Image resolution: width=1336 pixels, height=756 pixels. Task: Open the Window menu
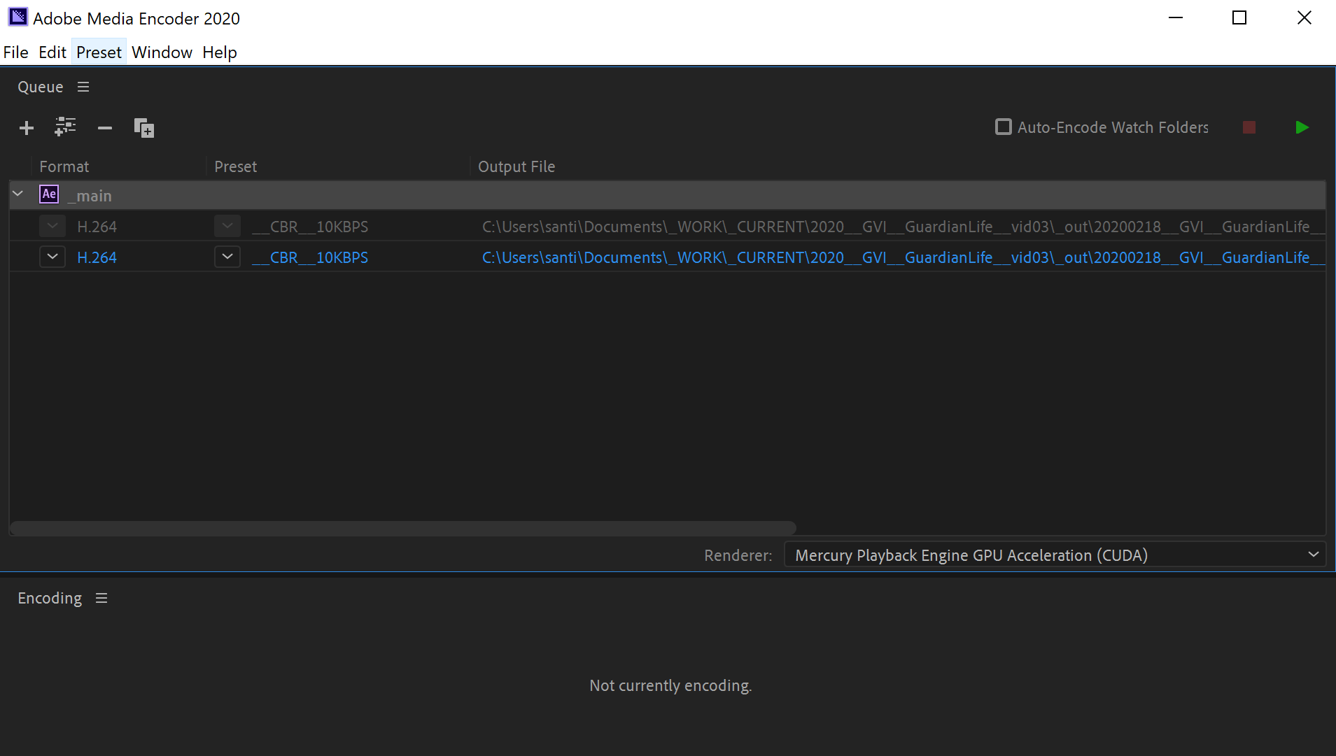point(162,52)
